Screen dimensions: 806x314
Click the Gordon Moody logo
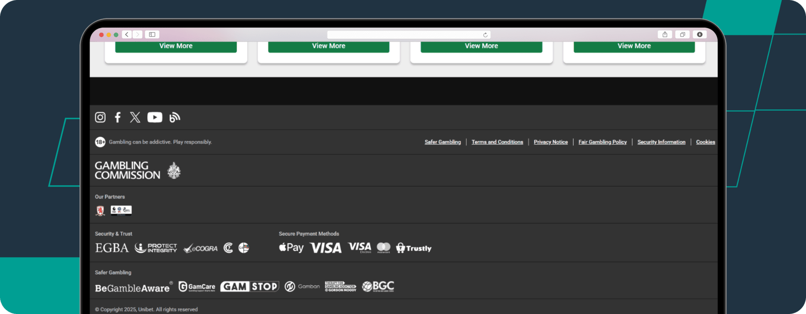point(341,287)
